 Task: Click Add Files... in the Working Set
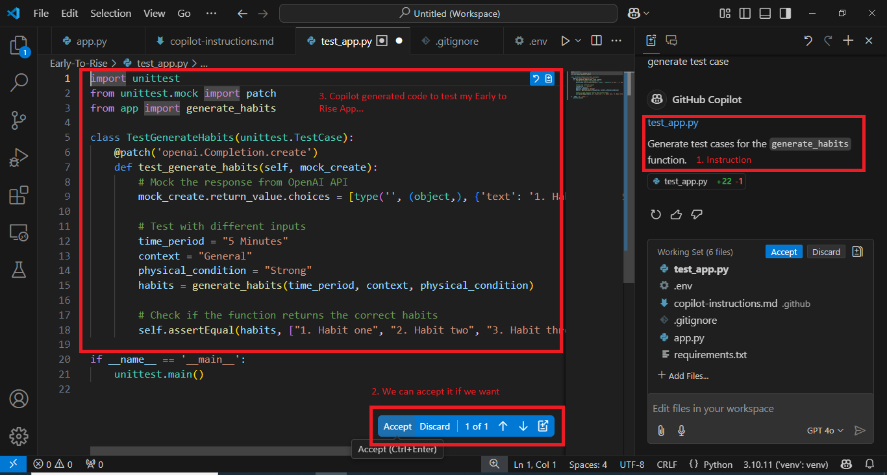coord(683,376)
